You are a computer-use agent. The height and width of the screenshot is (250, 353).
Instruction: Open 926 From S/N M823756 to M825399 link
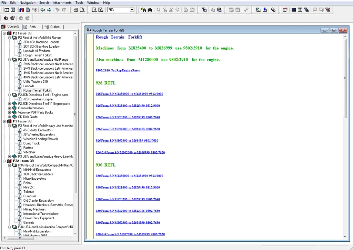(x=128, y=117)
